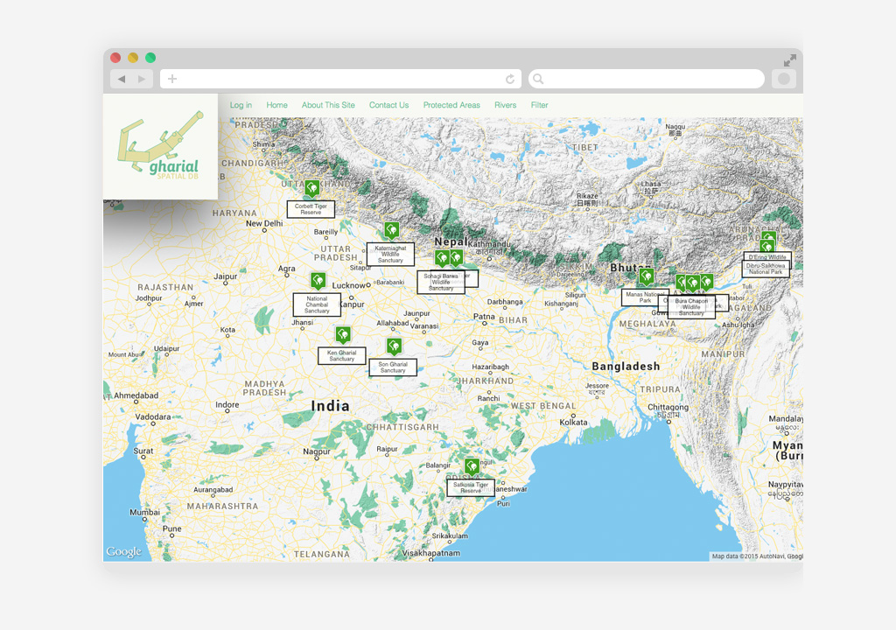Click the D'Ering Wildlife label
This screenshot has width=896, height=630.
[767, 256]
